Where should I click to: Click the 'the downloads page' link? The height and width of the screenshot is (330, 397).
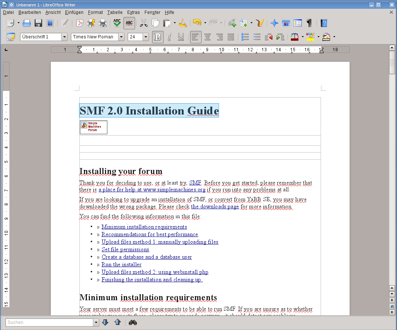215,207
